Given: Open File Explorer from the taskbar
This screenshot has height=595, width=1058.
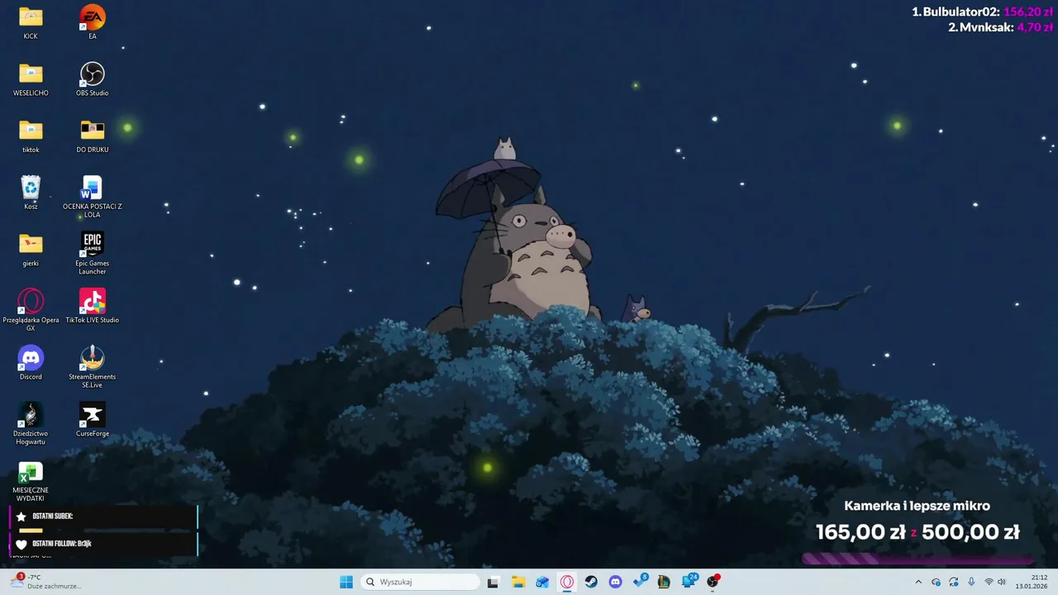Looking at the screenshot, I should pos(518,582).
